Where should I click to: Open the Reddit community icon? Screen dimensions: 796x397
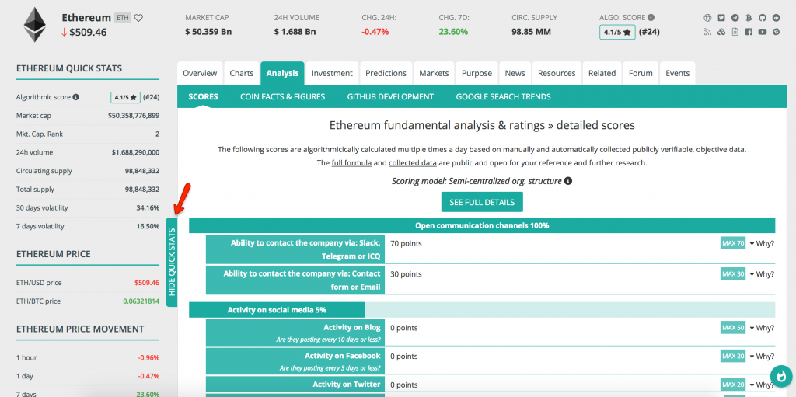(776, 18)
